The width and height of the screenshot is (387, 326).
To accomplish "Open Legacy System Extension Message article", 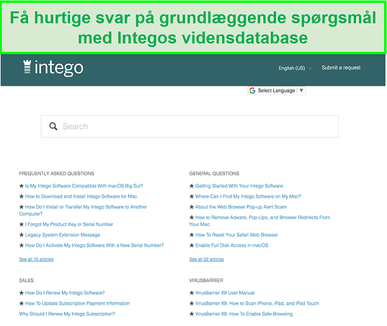I will 63,235.
